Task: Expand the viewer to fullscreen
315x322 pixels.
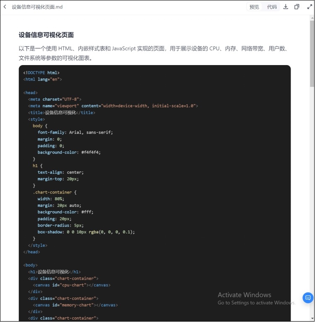Action: click(x=310, y=7)
